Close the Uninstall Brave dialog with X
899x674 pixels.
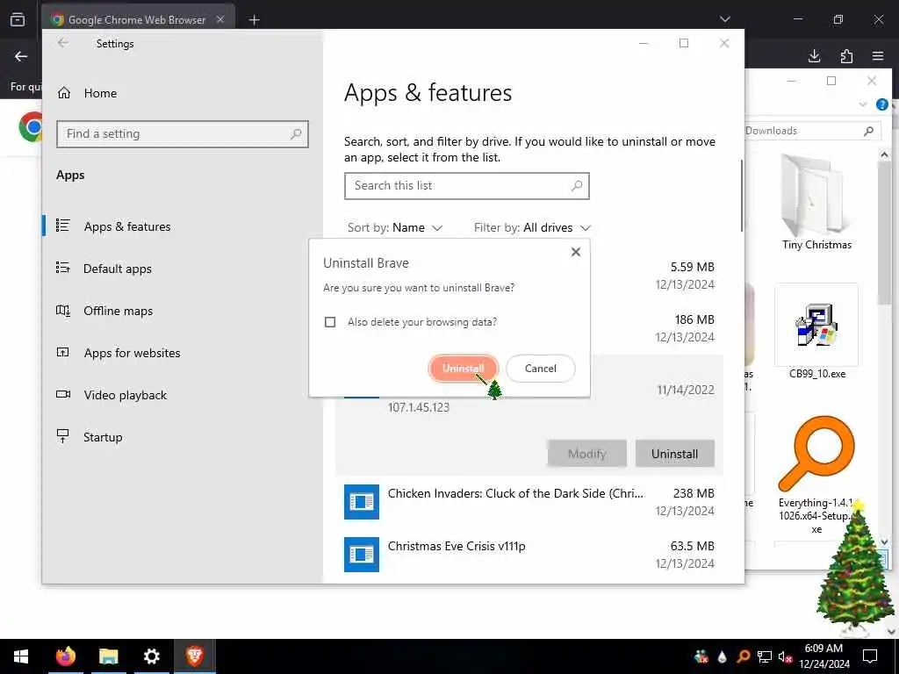pos(576,252)
